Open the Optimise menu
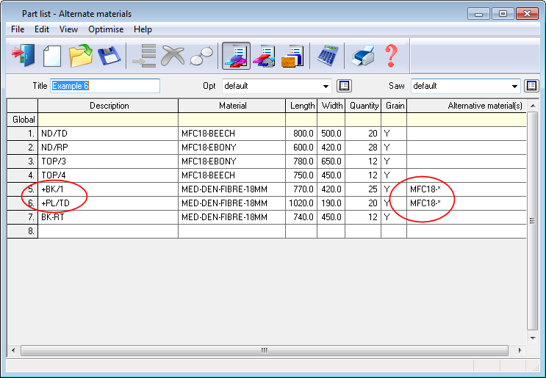The height and width of the screenshot is (378, 546). pyautogui.click(x=106, y=29)
